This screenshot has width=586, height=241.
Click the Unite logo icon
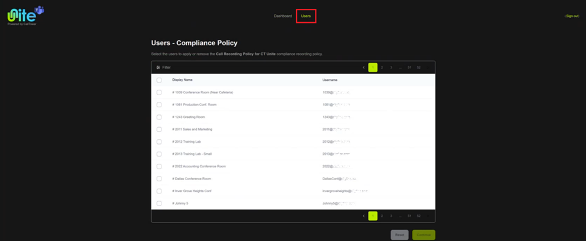(x=25, y=16)
